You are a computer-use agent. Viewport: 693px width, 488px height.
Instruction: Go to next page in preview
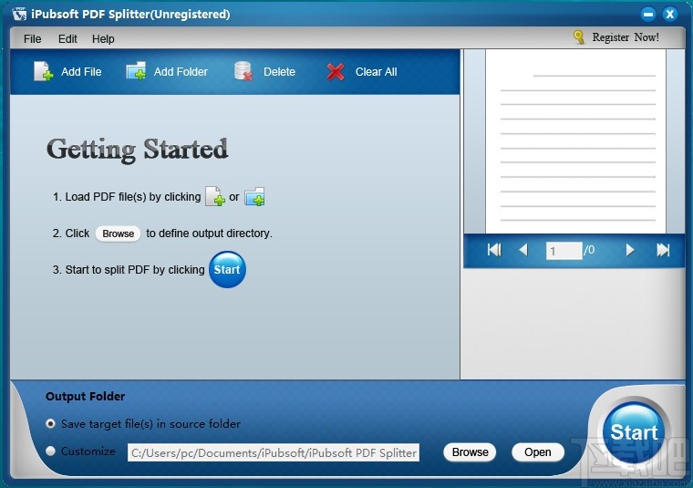pos(630,250)
